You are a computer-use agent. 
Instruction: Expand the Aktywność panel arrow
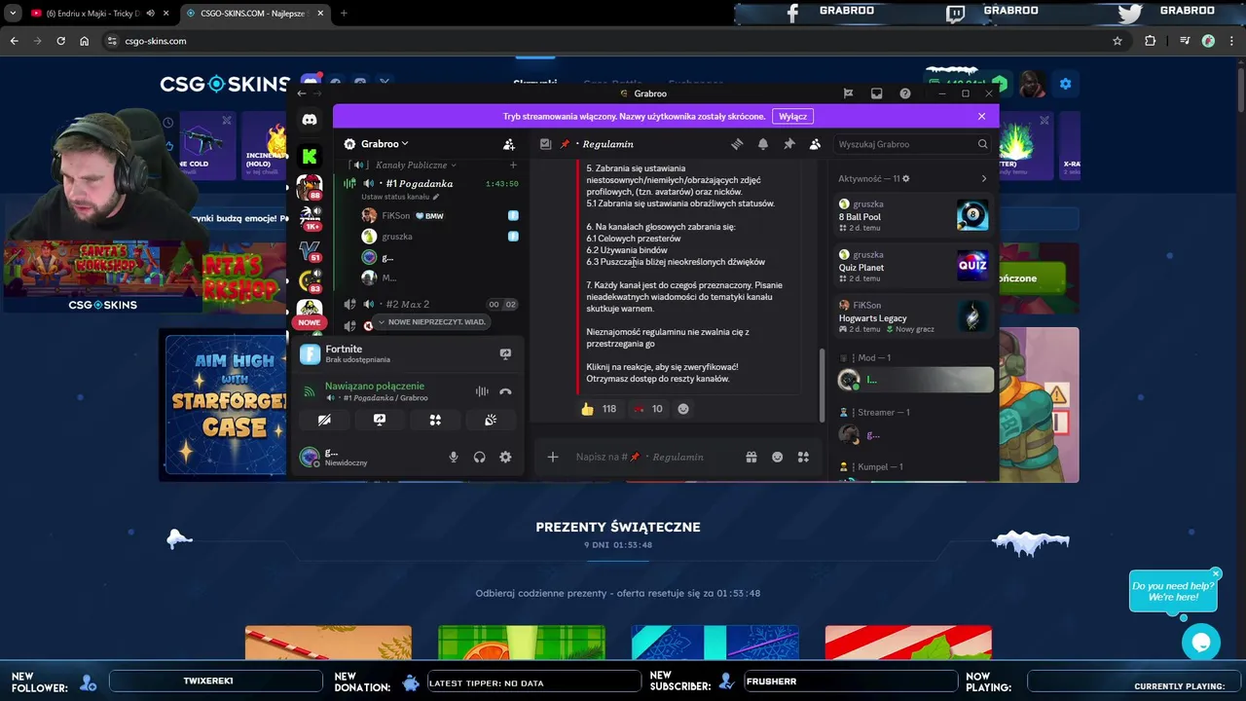pyautogui.click(x=983, y=178)
